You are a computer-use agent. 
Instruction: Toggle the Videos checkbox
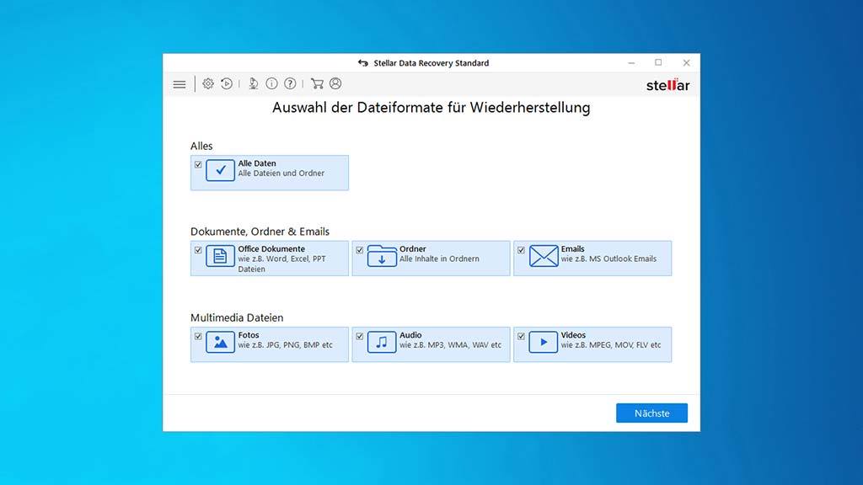[521, 336]
